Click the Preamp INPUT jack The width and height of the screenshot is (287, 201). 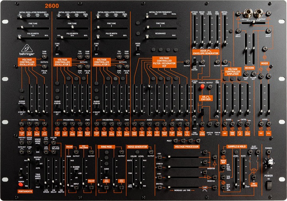[76, 187]
